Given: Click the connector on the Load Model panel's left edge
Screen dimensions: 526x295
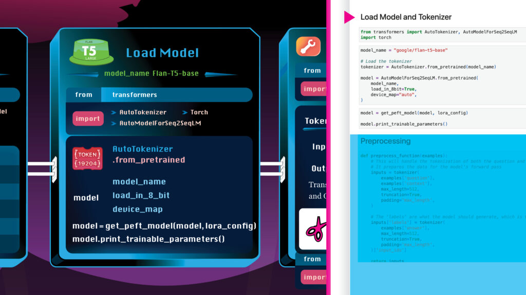Looking at the screenshot, I should 40,168.
